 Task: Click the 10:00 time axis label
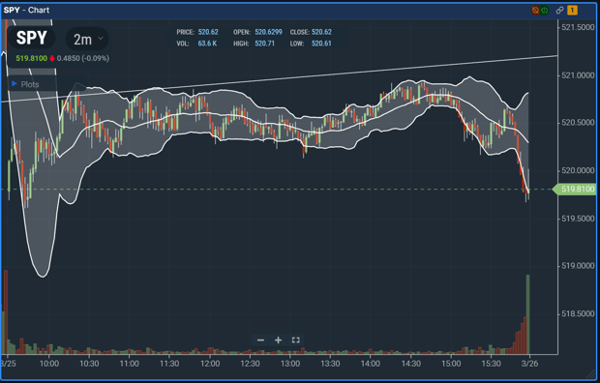tap(49, 364)
